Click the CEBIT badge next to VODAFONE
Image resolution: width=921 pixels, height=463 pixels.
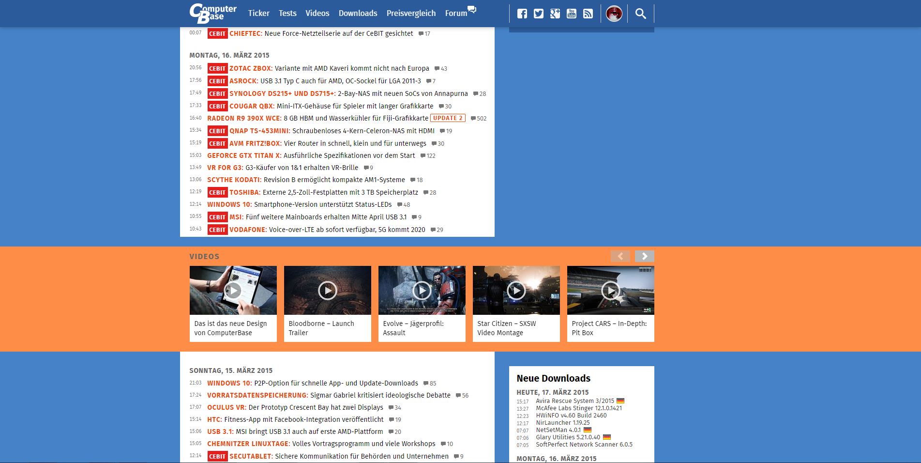tap(217, 230)
